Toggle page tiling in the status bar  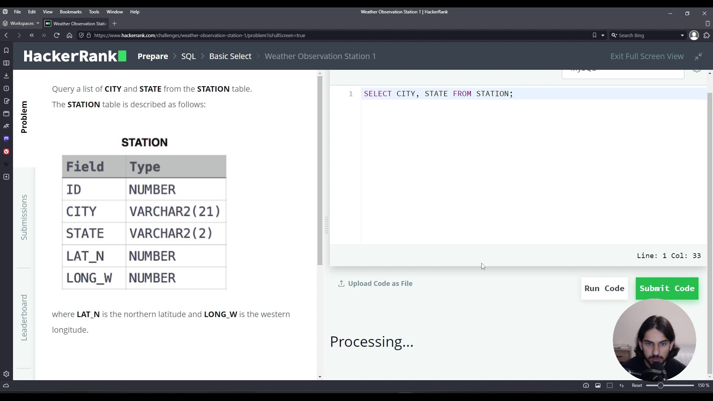point(610,385)
